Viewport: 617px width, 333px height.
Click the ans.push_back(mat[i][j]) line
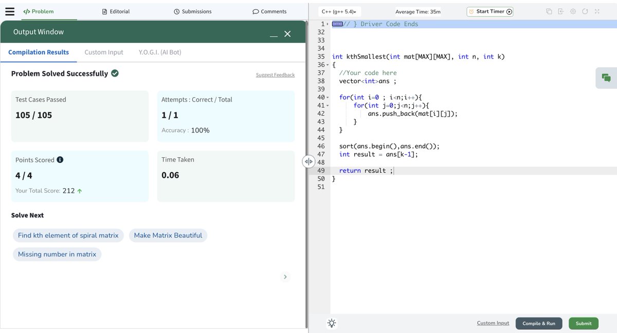tap(412, 114)
